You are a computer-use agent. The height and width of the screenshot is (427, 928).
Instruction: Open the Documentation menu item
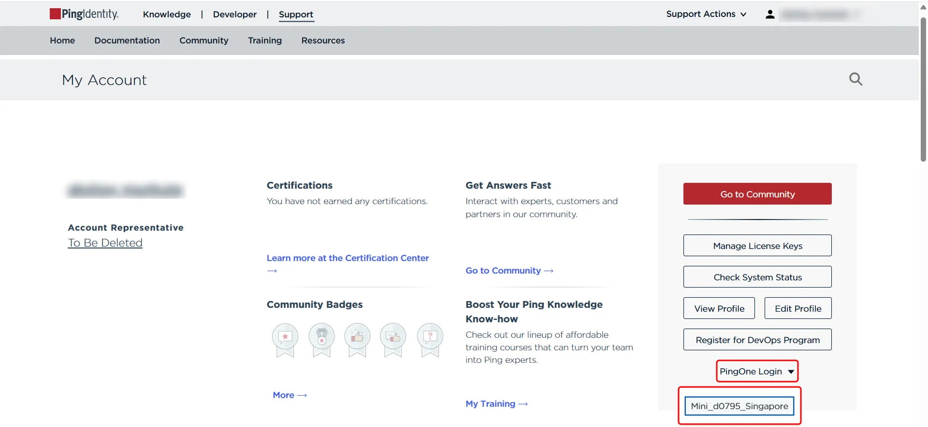[x=127, y=41]
